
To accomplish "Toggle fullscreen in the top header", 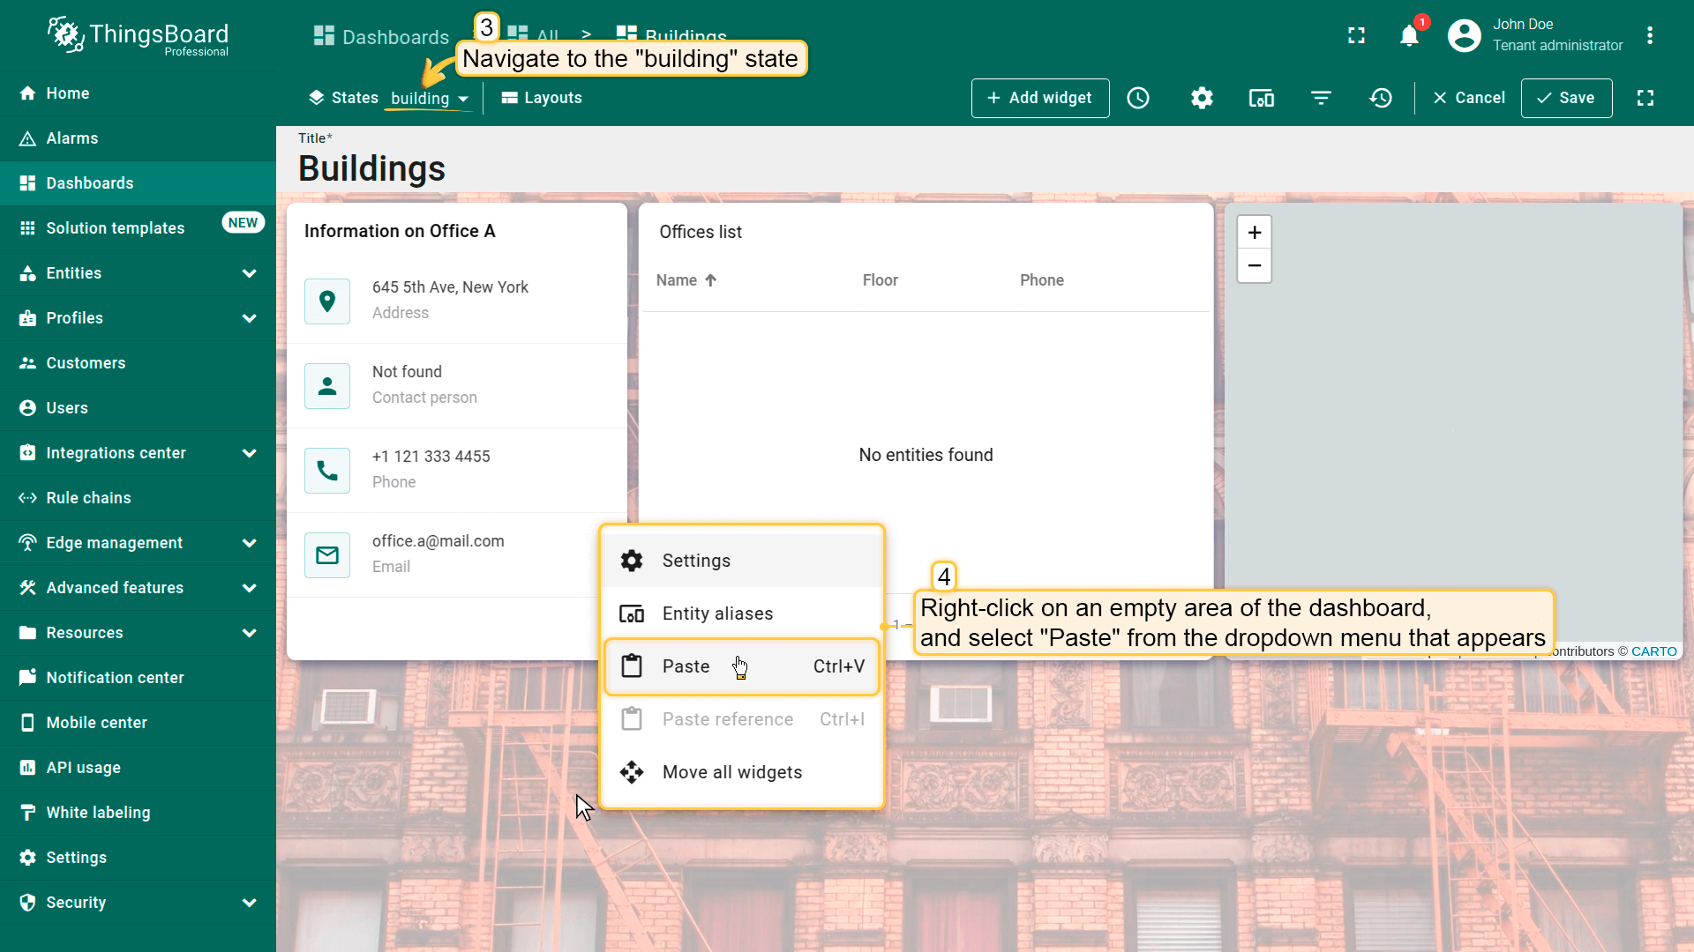I will click(1357, 35).
